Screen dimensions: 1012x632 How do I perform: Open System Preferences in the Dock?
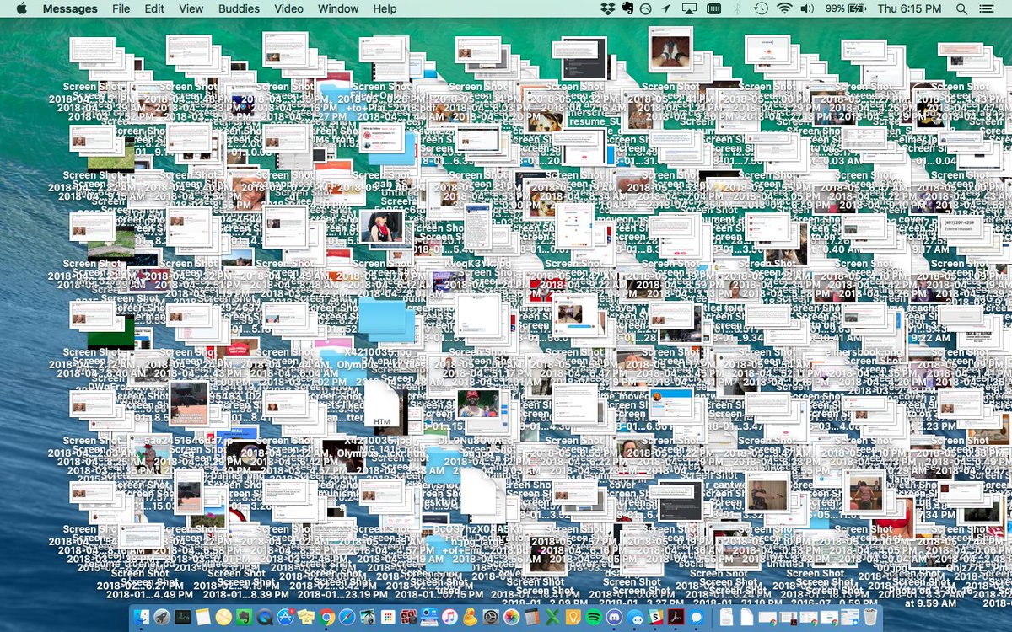click(490, 617)
